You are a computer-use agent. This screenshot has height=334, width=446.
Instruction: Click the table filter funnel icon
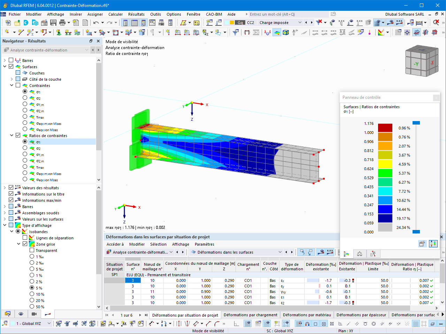(x=236, y=32)
